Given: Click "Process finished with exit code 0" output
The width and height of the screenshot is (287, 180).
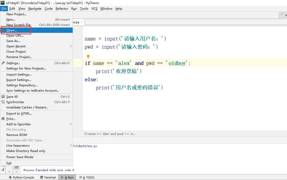Looking at the screenshot, I should pos(49,170).
